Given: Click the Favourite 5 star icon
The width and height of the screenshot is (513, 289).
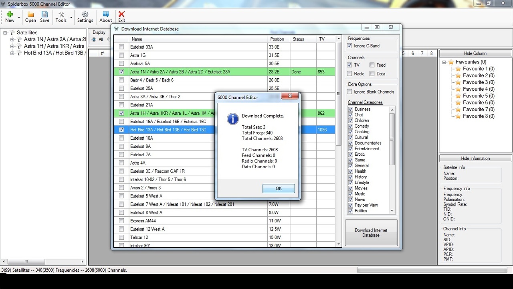Looking at the screenshot, I should 458,96.
